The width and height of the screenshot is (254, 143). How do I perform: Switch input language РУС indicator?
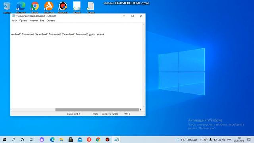[229, 140]
